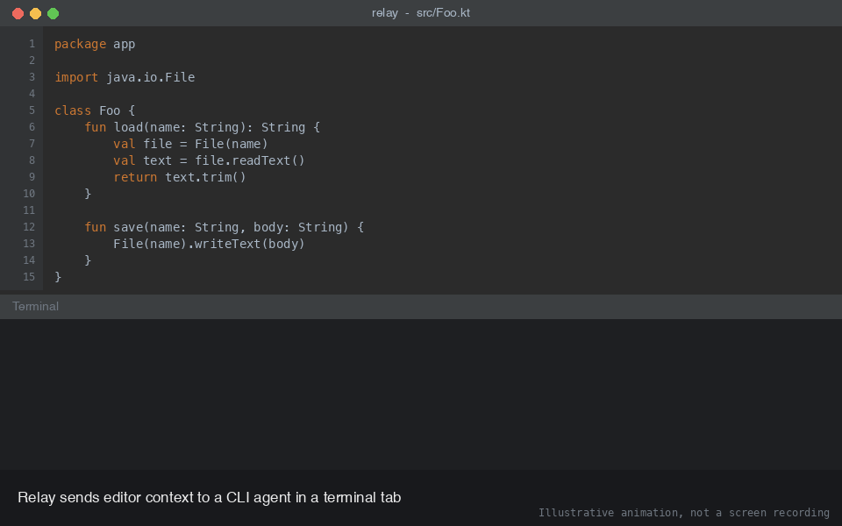The width and height of the screenshot is (842, 526).
Task: Click line number 5 in gutter
Action: pyautogui.click(x=32, y=110)
